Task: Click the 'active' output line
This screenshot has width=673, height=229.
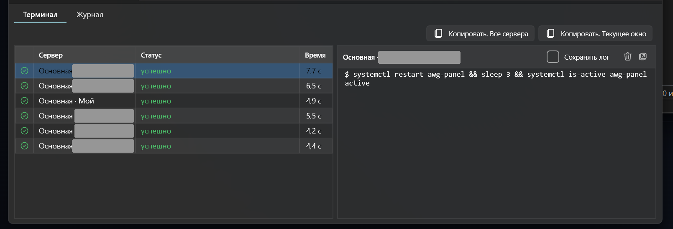Action: click(x=357, y=83)
